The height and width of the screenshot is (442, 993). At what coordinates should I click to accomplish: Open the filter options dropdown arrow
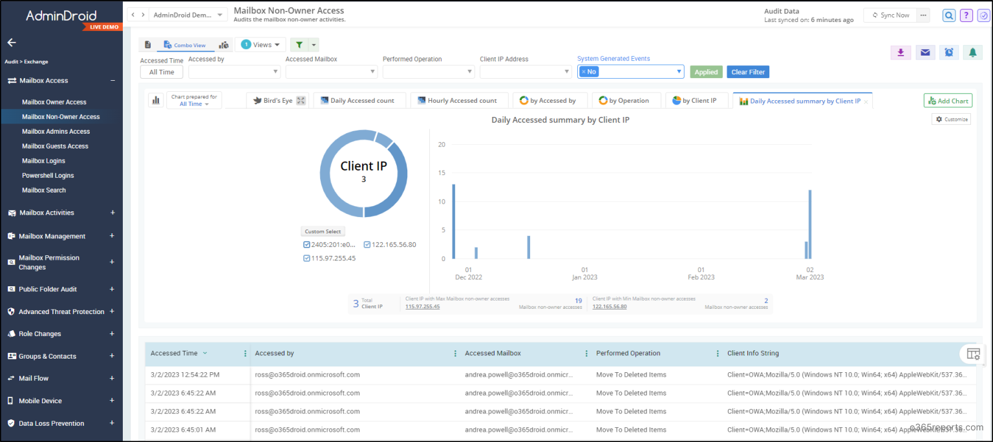pyautogui.click(x=314, y=45)
